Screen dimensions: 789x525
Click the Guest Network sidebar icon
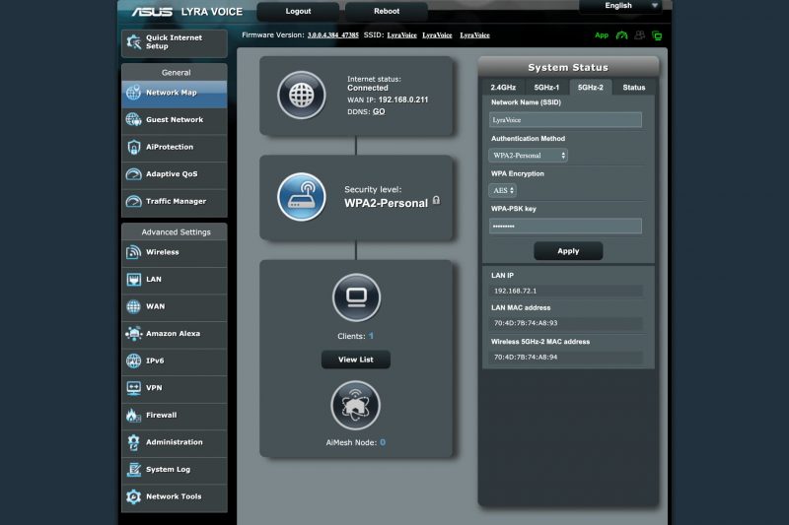click(x=134, y=119)
